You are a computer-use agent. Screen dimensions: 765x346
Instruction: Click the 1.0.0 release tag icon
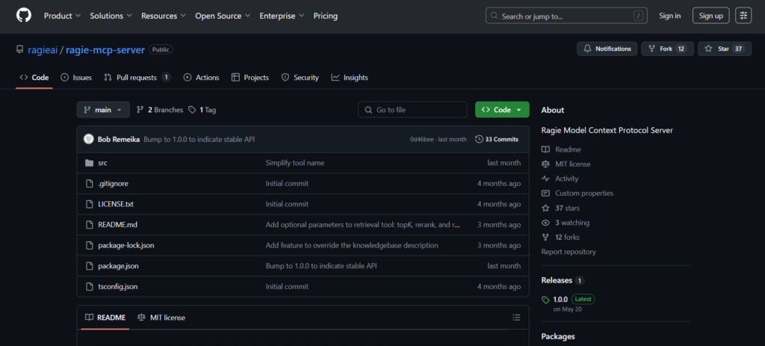click(x=545, y=300)
